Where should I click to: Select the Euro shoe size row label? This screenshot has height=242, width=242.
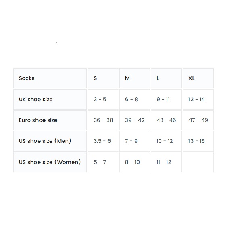click(x=38, y=120)
